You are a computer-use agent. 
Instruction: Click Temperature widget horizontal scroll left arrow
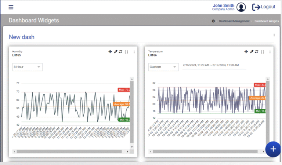(151, 151)
